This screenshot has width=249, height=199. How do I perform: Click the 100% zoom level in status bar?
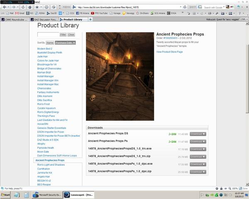coord(235,189)
